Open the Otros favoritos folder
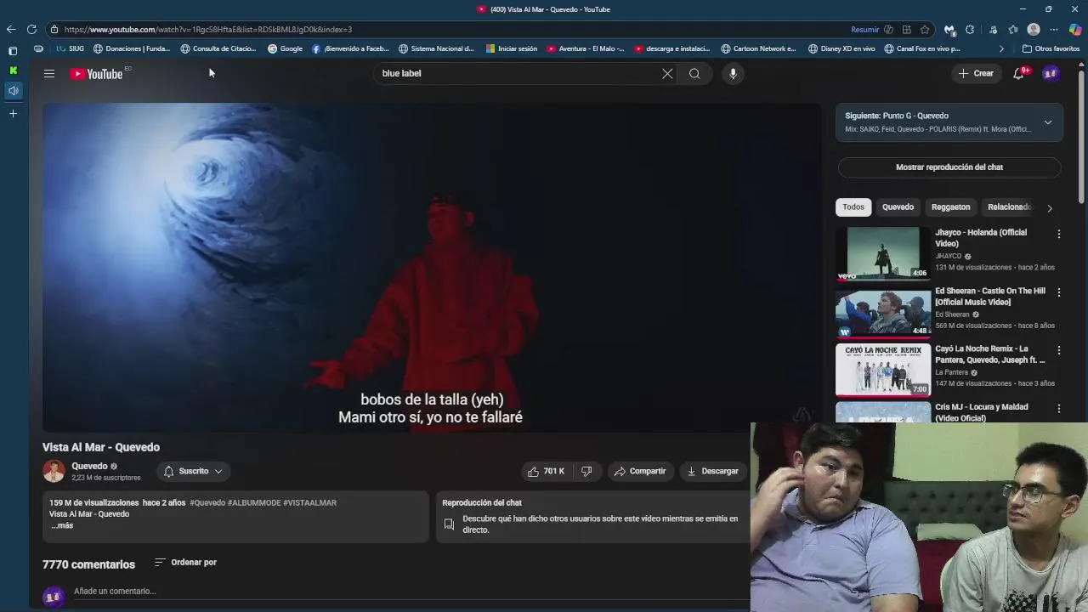 tap(1051, 48)
